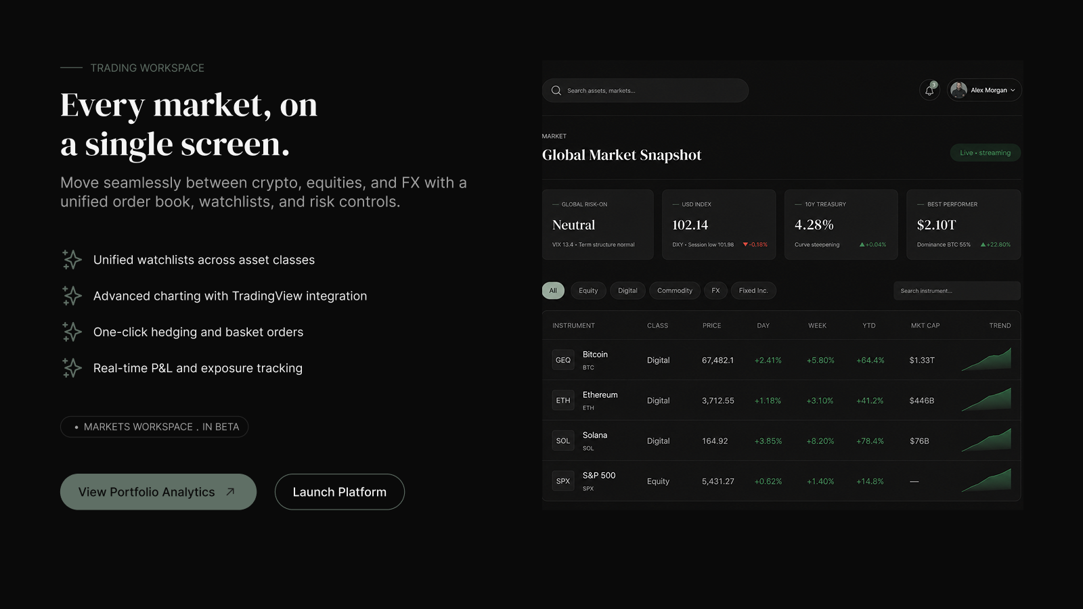Click the SOL badge beside Solana
Viewport: 1083px width, 609px height.
(563, 441)
